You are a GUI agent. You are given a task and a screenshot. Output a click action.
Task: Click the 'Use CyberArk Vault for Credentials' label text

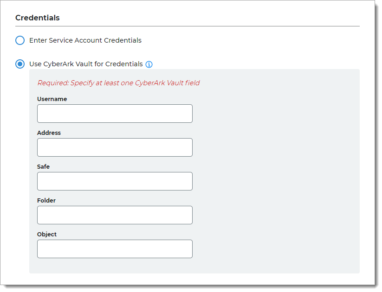pyautogui.click(x=86, y=64)
